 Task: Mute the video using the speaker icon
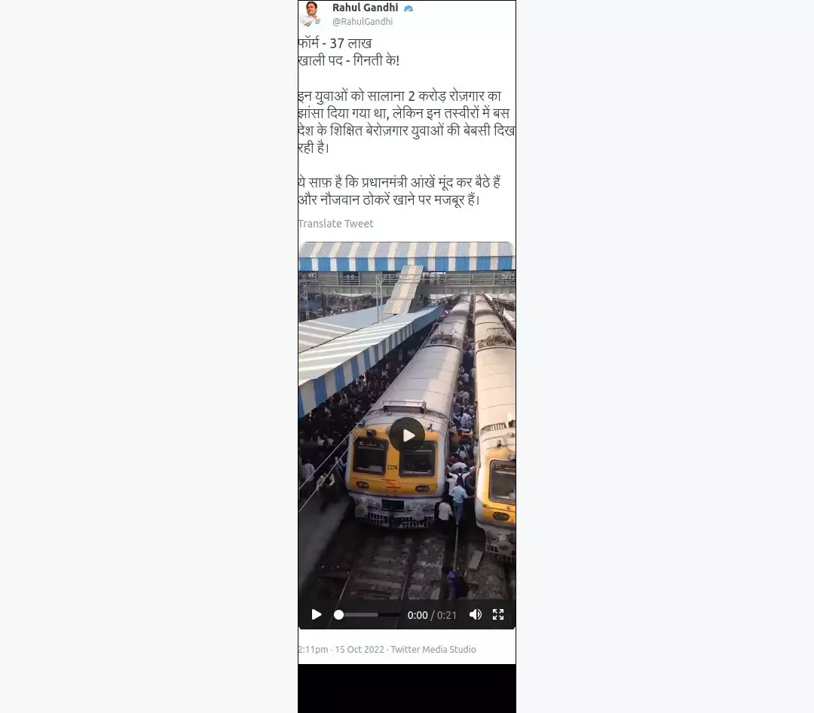coord(475,614)
